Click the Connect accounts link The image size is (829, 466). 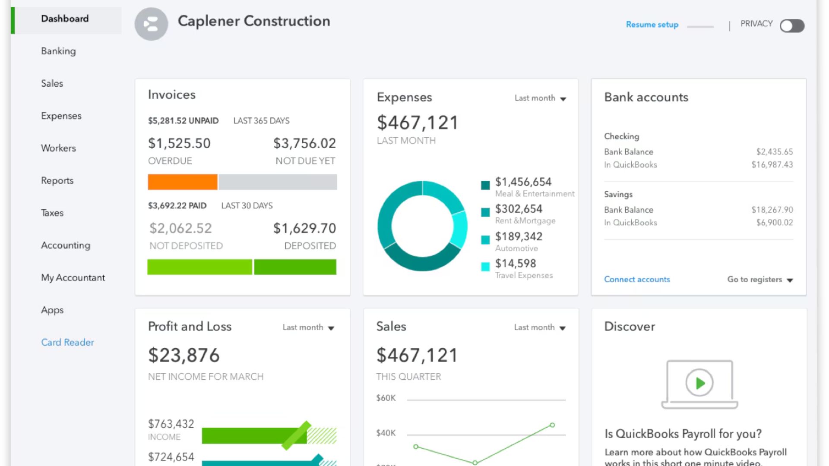click(637, 279)
